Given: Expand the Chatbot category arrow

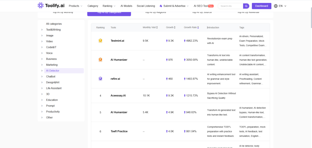Looking at the screenshot, I should [42, 77].
